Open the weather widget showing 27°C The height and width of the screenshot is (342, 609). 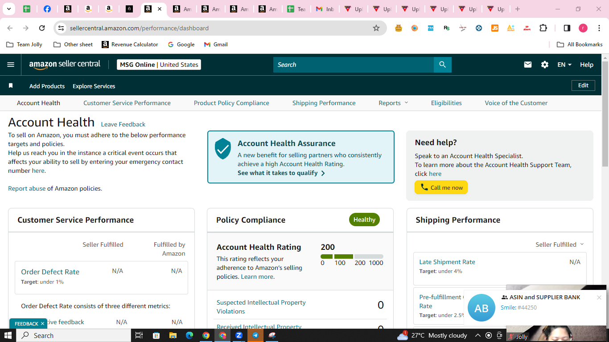432,335
